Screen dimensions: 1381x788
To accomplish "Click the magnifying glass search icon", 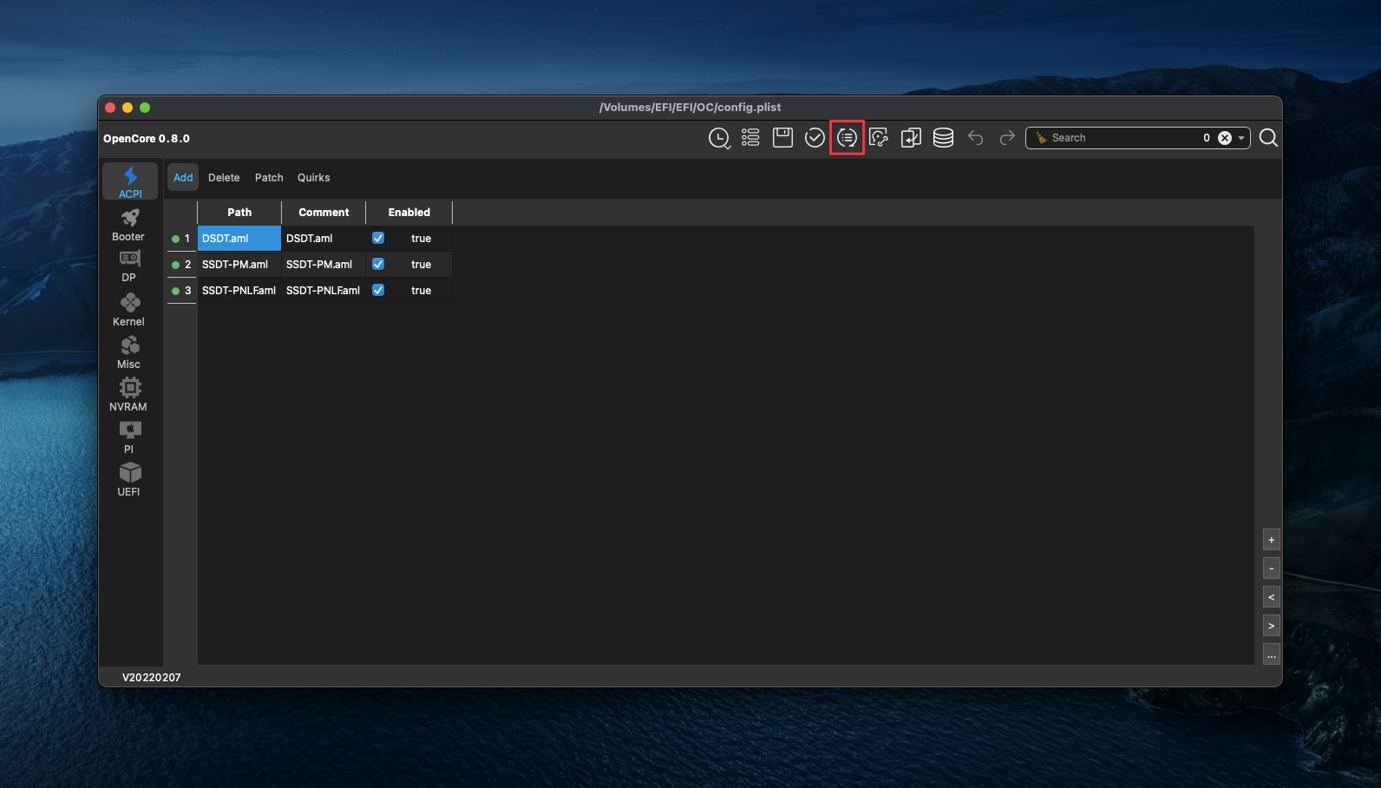I will point(1267,138).
